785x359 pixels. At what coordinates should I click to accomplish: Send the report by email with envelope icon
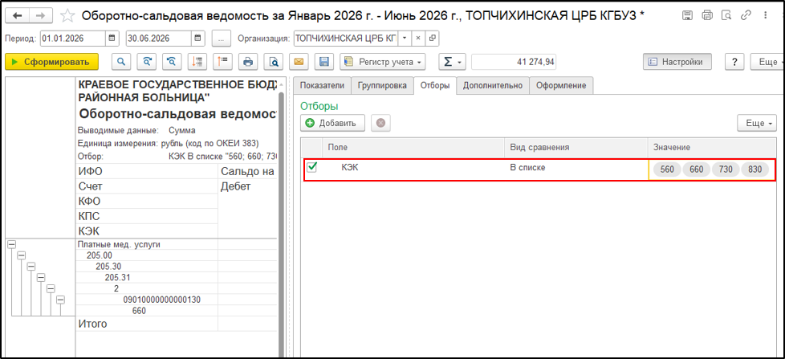point(299,62)
